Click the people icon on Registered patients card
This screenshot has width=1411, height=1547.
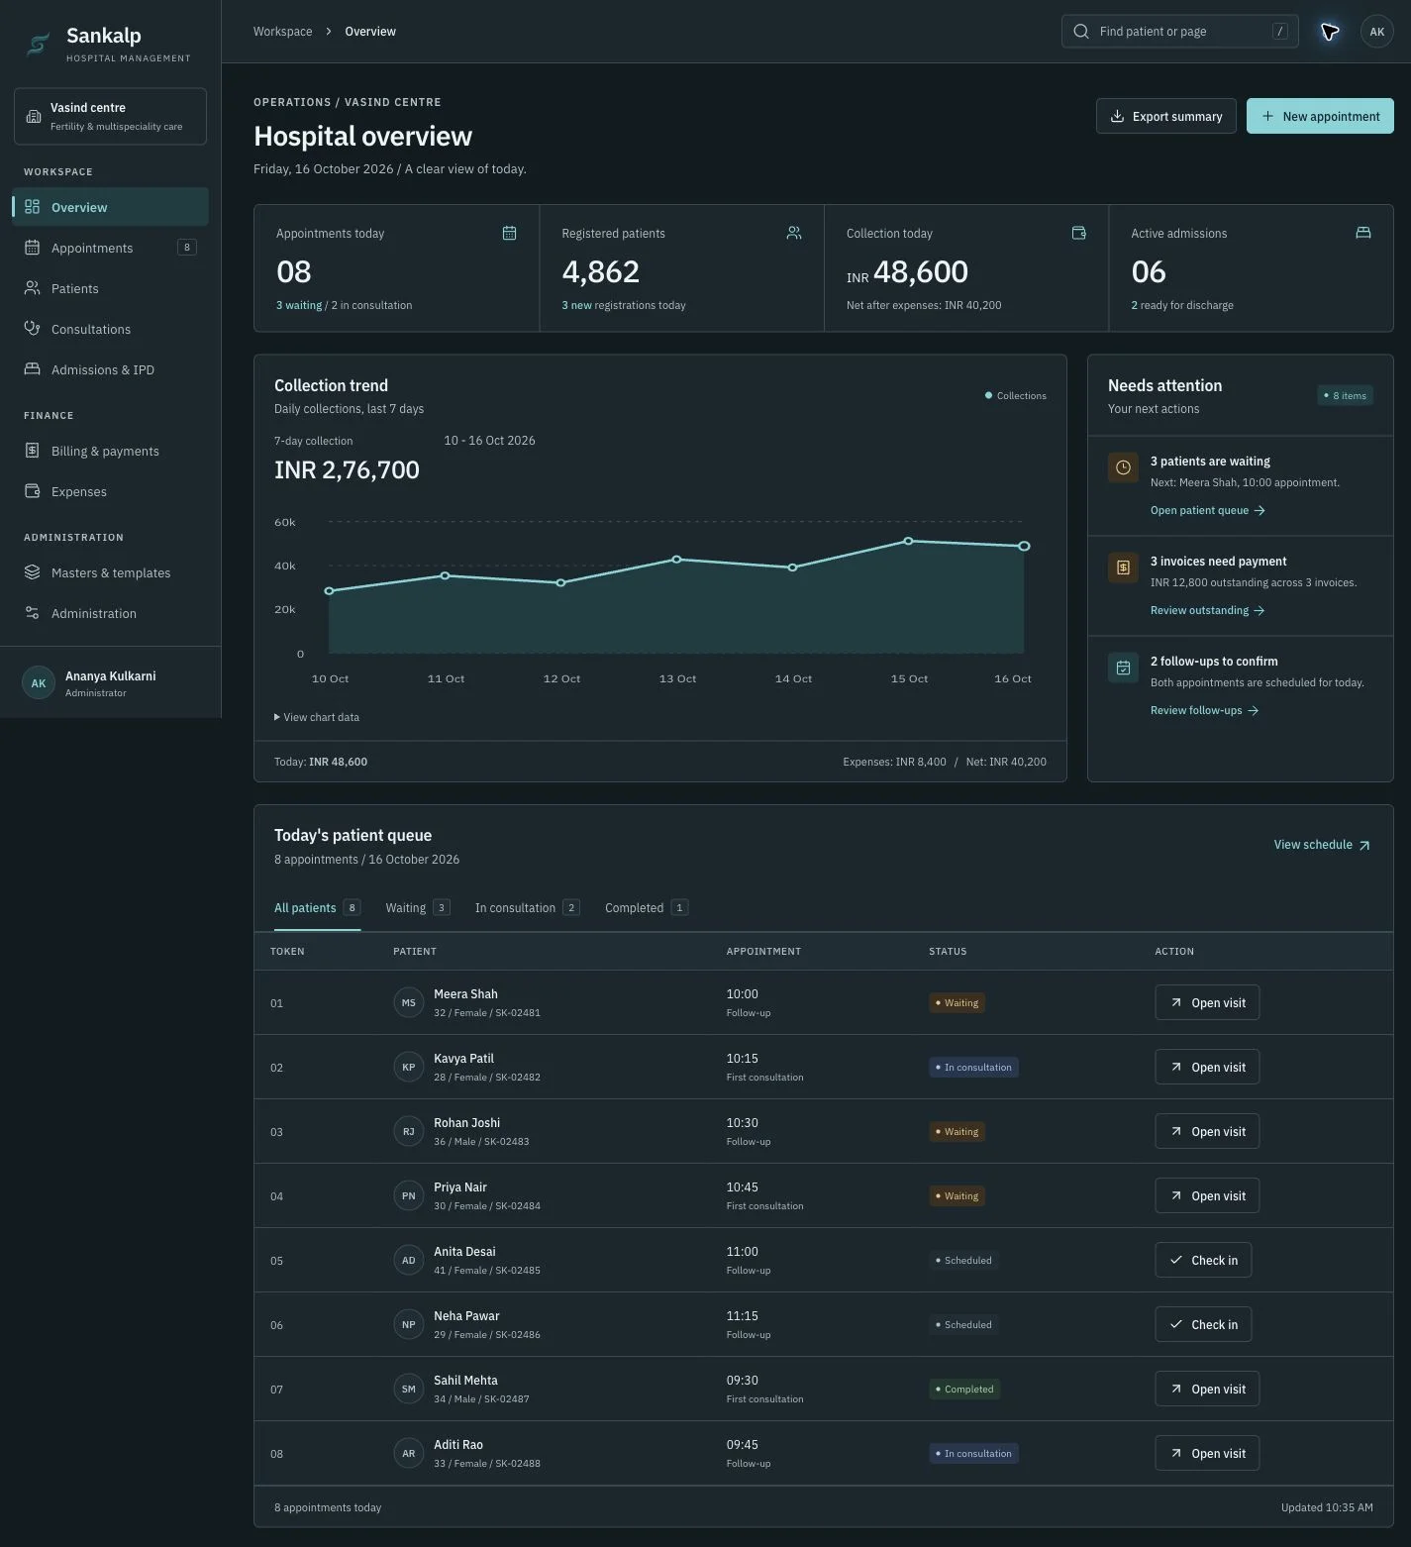pyautogui.click(x=794, y=233)
